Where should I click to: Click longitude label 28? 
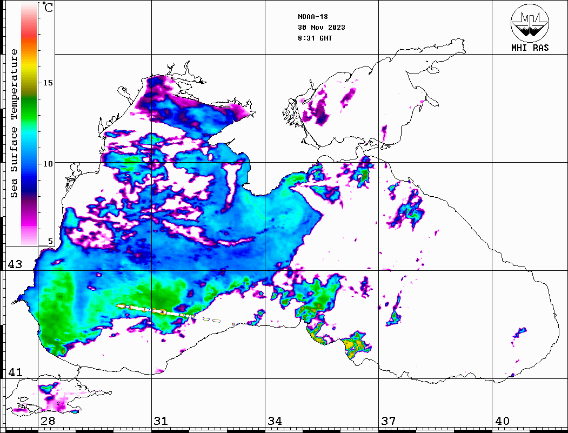click(48, 421)
